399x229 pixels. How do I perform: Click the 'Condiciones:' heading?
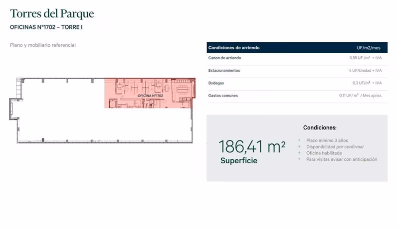coord(320,128)
